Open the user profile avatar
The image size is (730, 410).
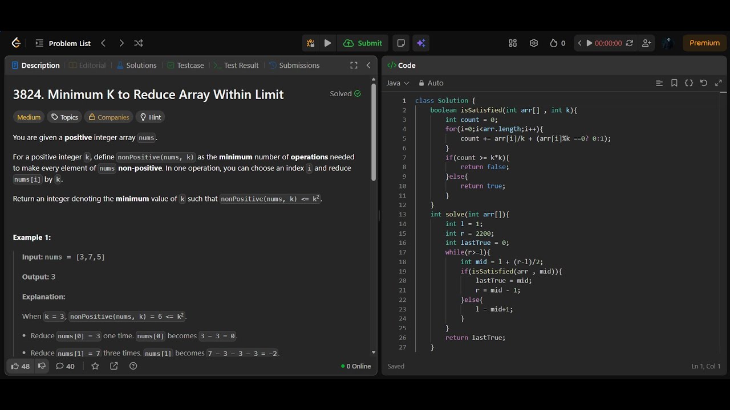pyautogui.click(x=668, y=43)
